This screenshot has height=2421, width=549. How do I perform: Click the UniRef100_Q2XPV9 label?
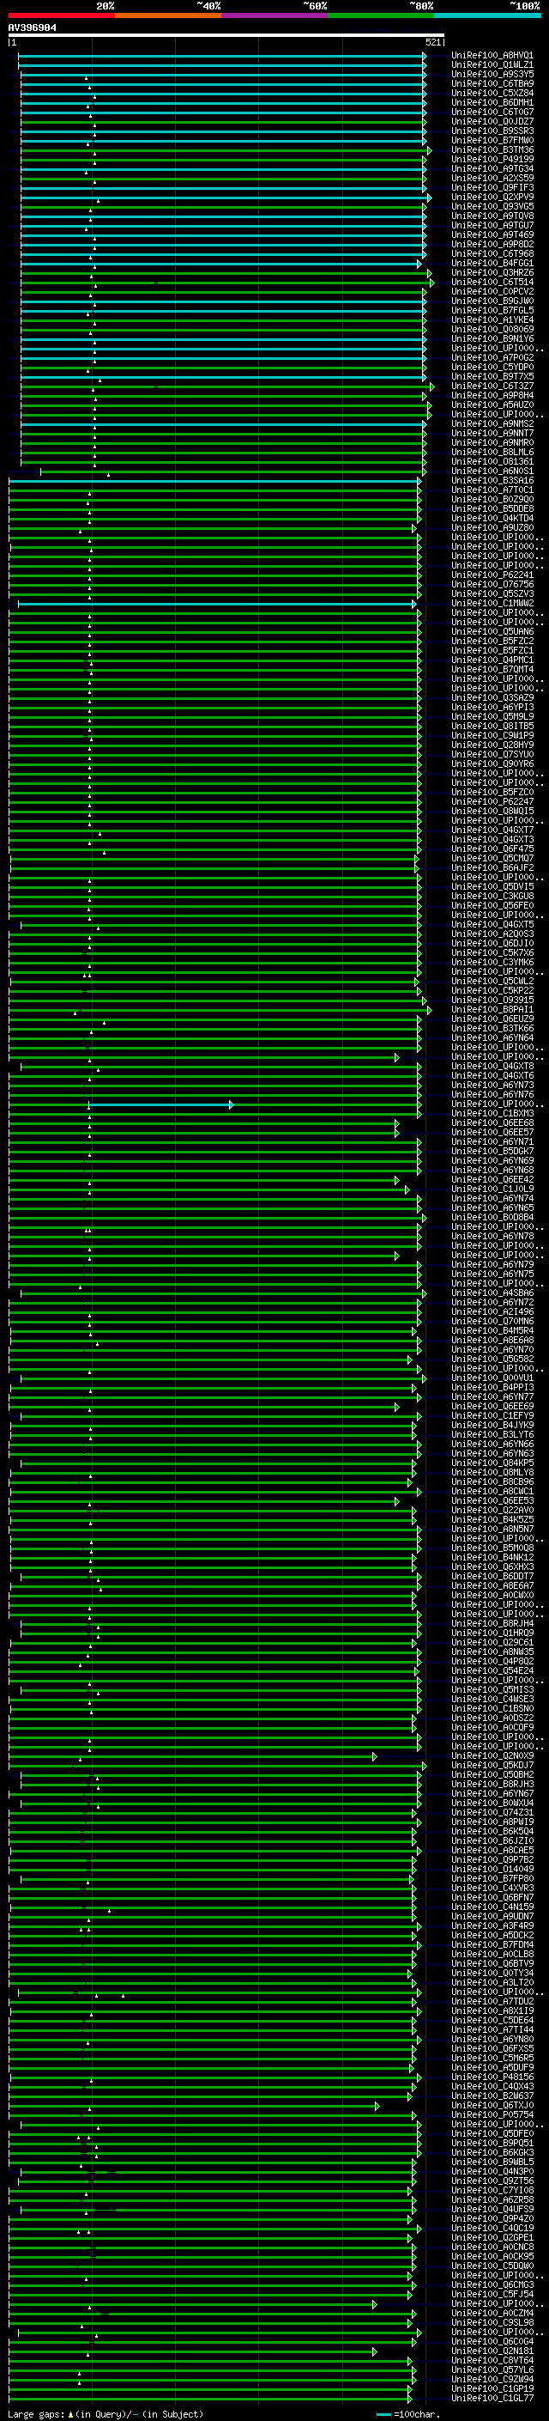click(492, 198)
